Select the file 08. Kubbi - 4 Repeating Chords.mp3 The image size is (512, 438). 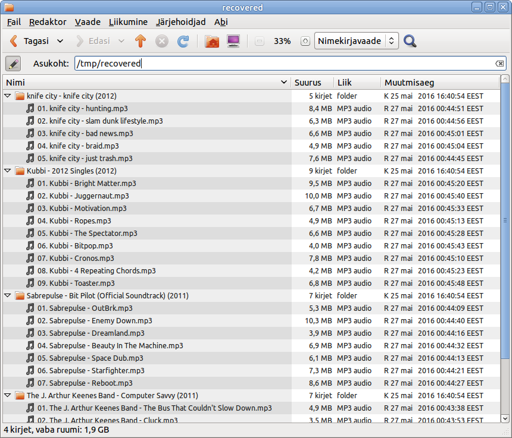251,271
